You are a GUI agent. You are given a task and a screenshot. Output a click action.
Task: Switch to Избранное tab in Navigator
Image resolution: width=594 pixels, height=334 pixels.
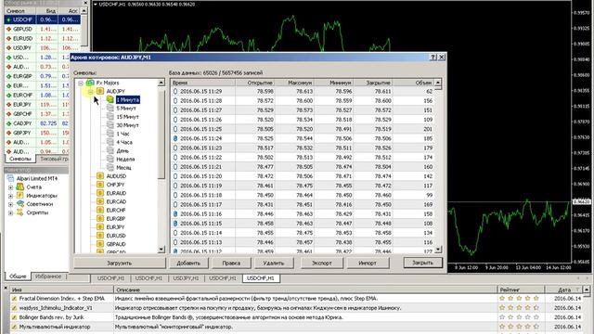[x=48, y=276]
